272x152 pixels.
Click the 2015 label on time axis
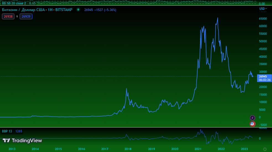[x=58, y=149]
